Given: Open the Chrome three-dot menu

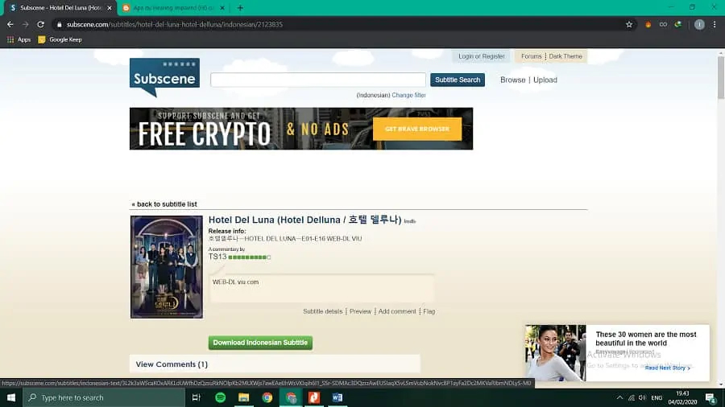Looking at the screenshot, I should pyautogui.click(x=715, y=24).
